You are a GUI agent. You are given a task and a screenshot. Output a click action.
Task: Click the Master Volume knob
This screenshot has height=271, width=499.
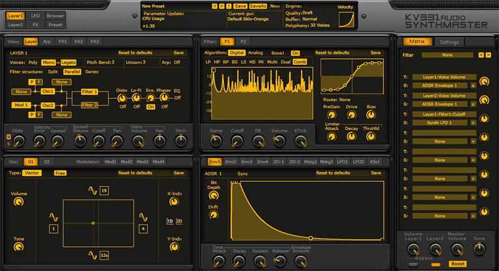point(458,249)
